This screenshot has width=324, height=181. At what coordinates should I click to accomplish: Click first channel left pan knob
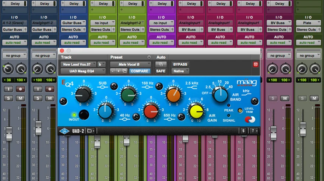[x=8, y=69]
